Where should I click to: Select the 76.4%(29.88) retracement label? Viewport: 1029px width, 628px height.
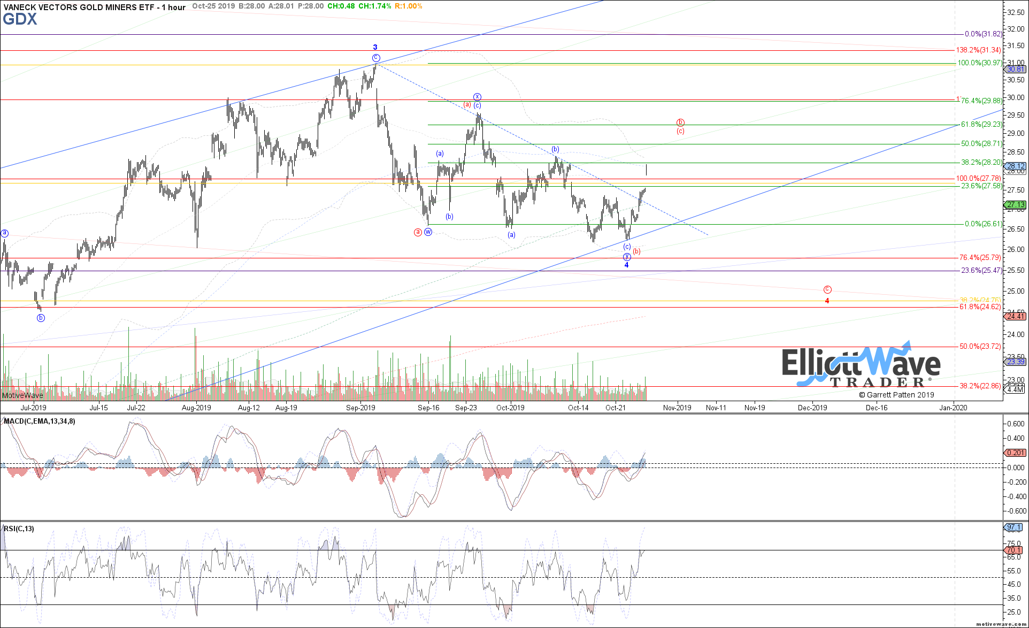pyautogui.click(x=981, y=101)
